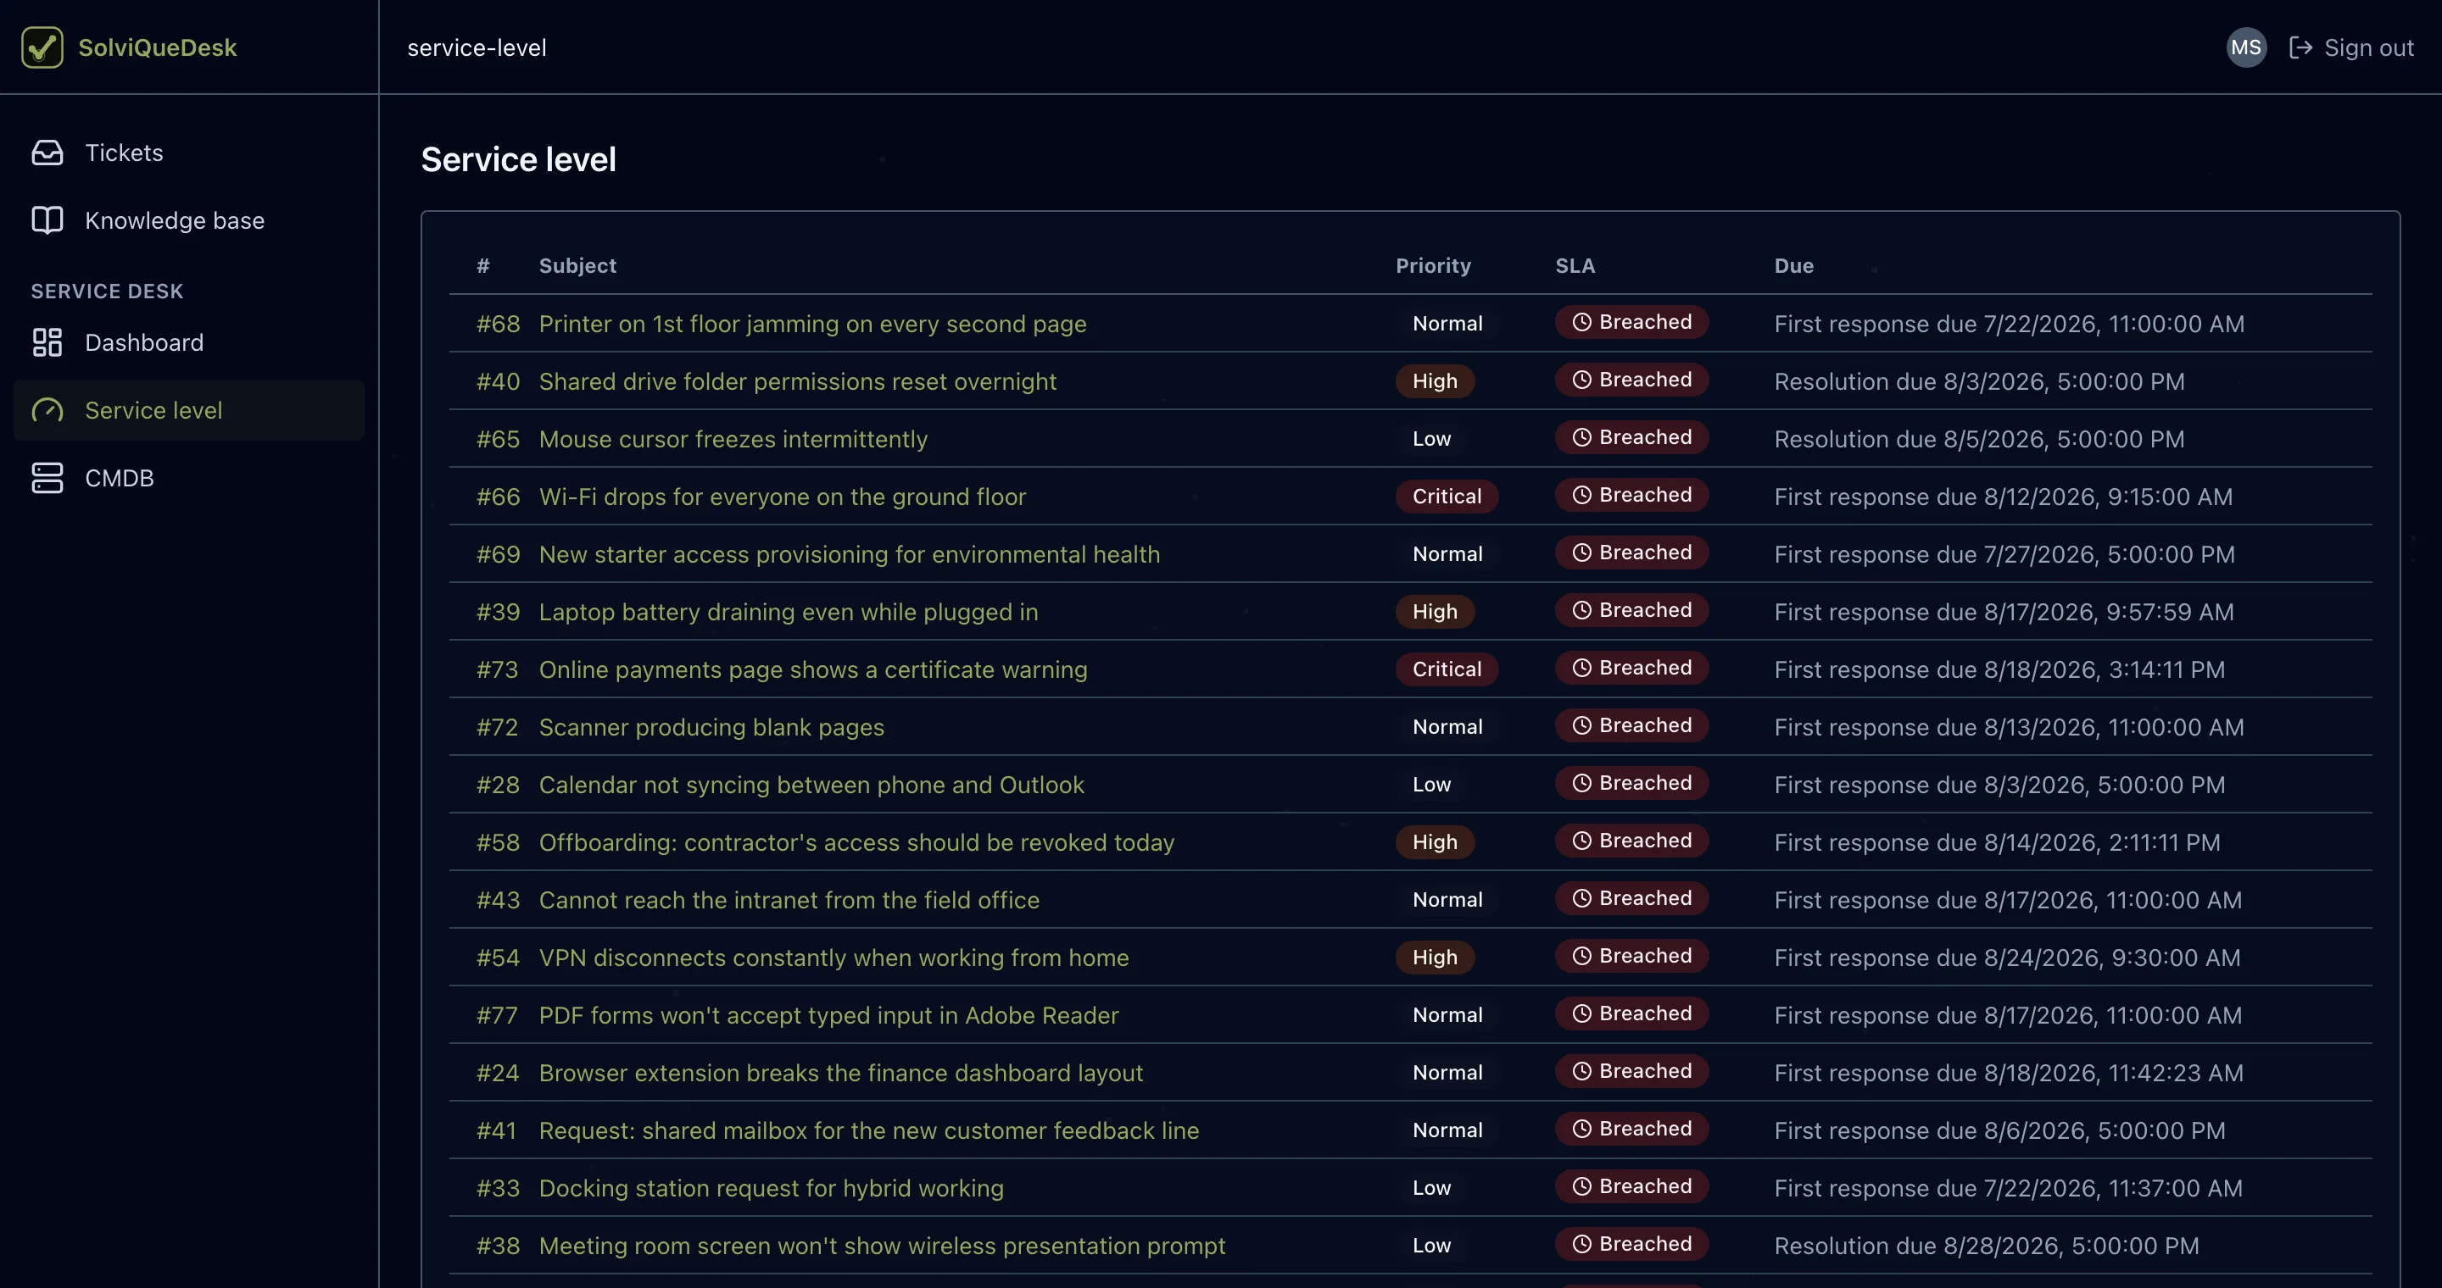Go to Dashboard in the sidebar

point(188,343)
